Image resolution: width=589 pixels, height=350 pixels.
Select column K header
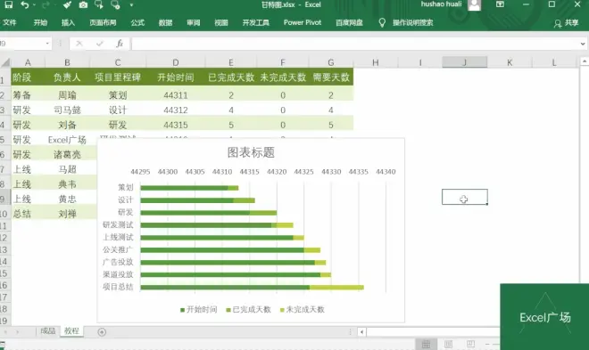(510, 62)
